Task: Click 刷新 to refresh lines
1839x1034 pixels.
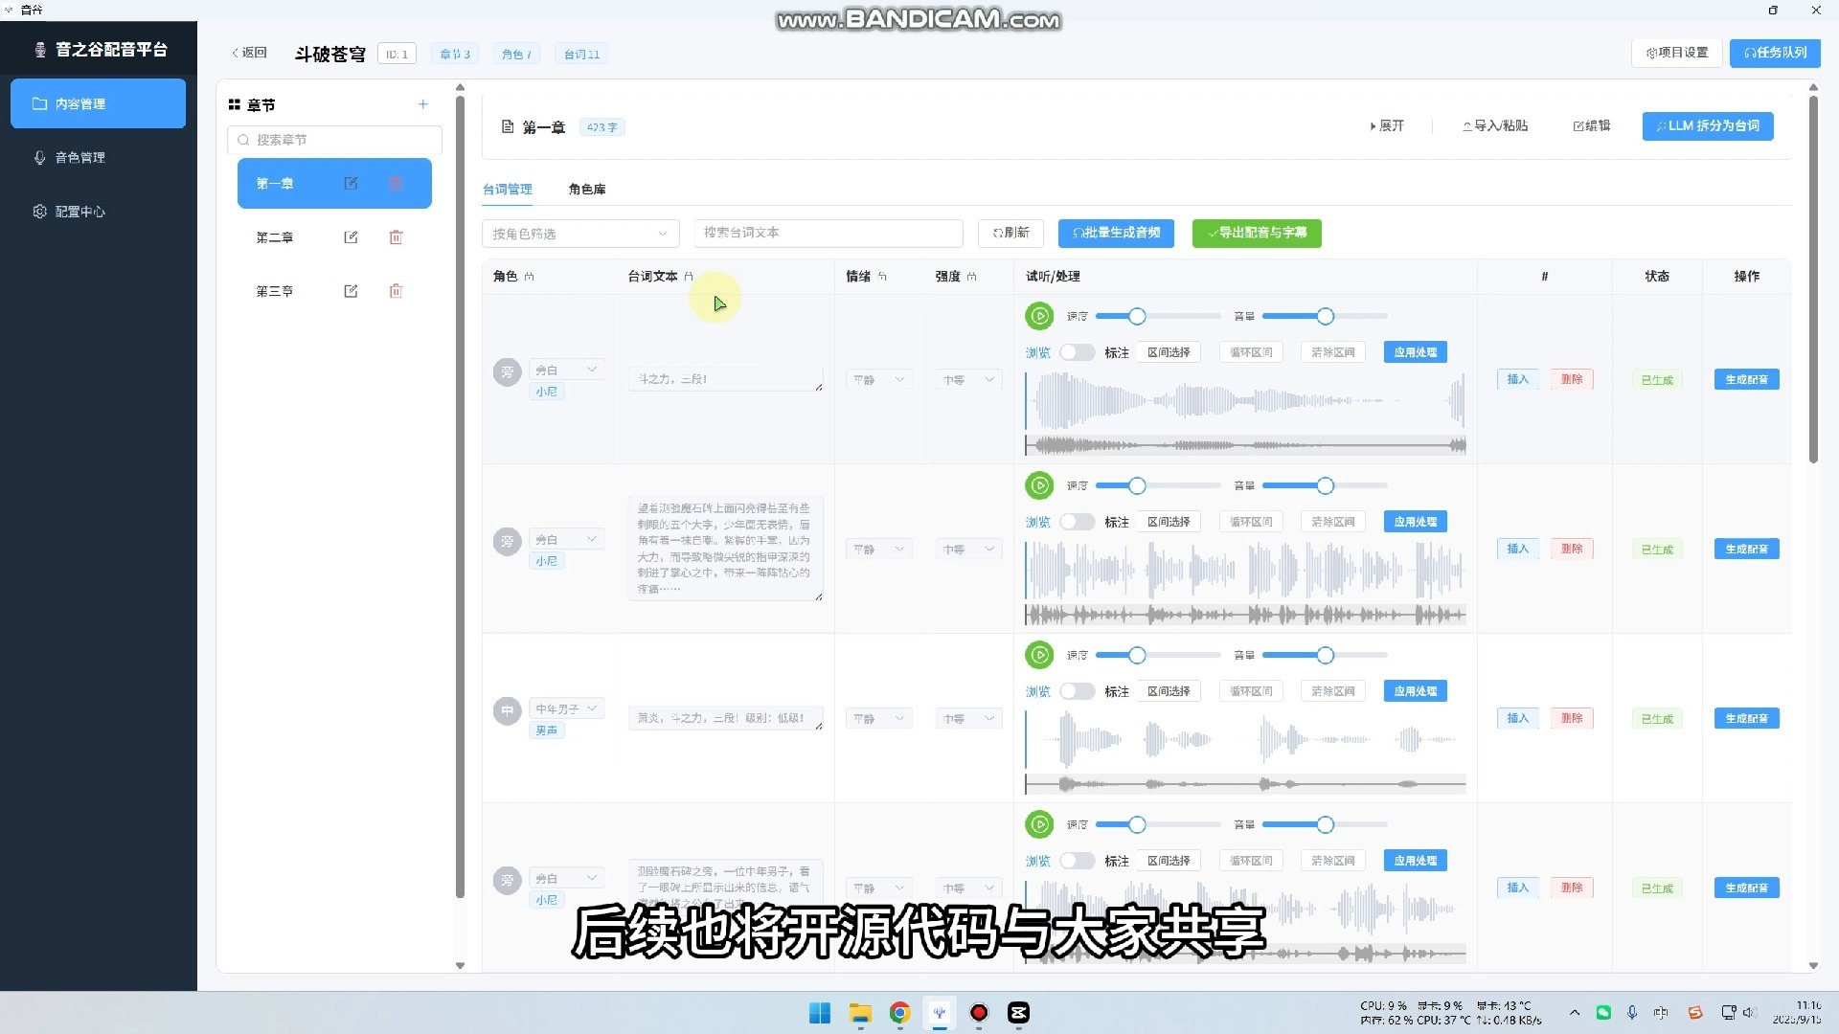Action: 1010,233
